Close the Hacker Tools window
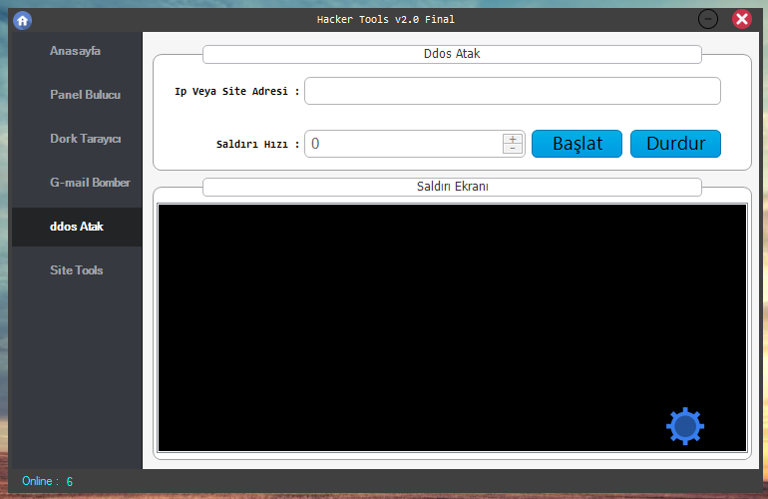 click(x=742, y=19)
